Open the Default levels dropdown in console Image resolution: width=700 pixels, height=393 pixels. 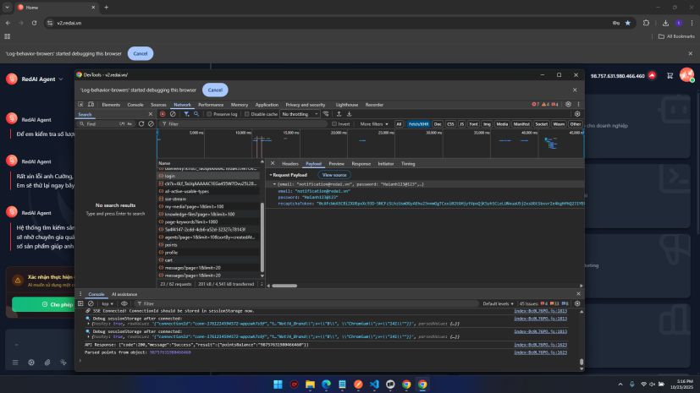pos(499,303)
